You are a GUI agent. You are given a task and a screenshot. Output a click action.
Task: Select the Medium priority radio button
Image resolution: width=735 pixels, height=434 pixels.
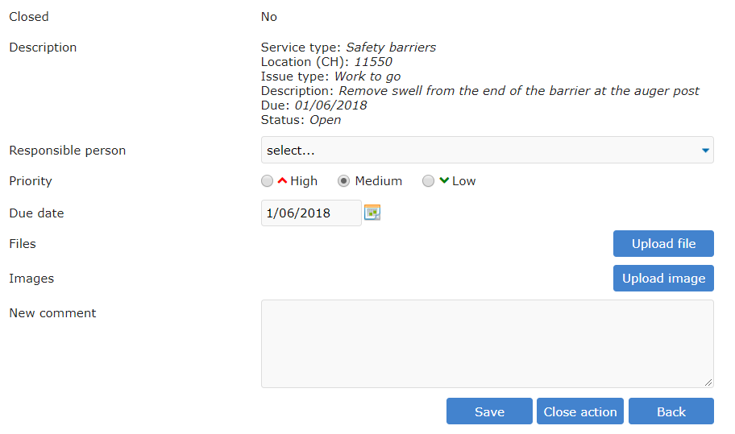pos(343,181)
